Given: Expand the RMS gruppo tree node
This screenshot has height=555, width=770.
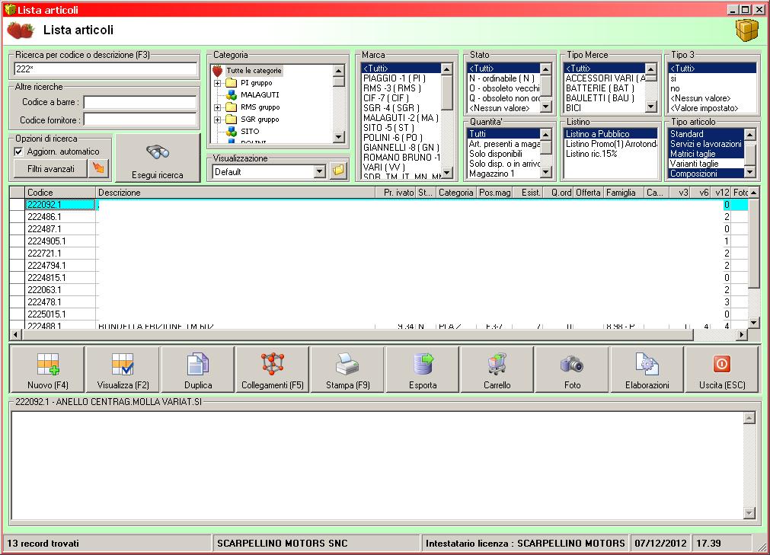Looking at the screenshot, I should click(x=218, y=107).
